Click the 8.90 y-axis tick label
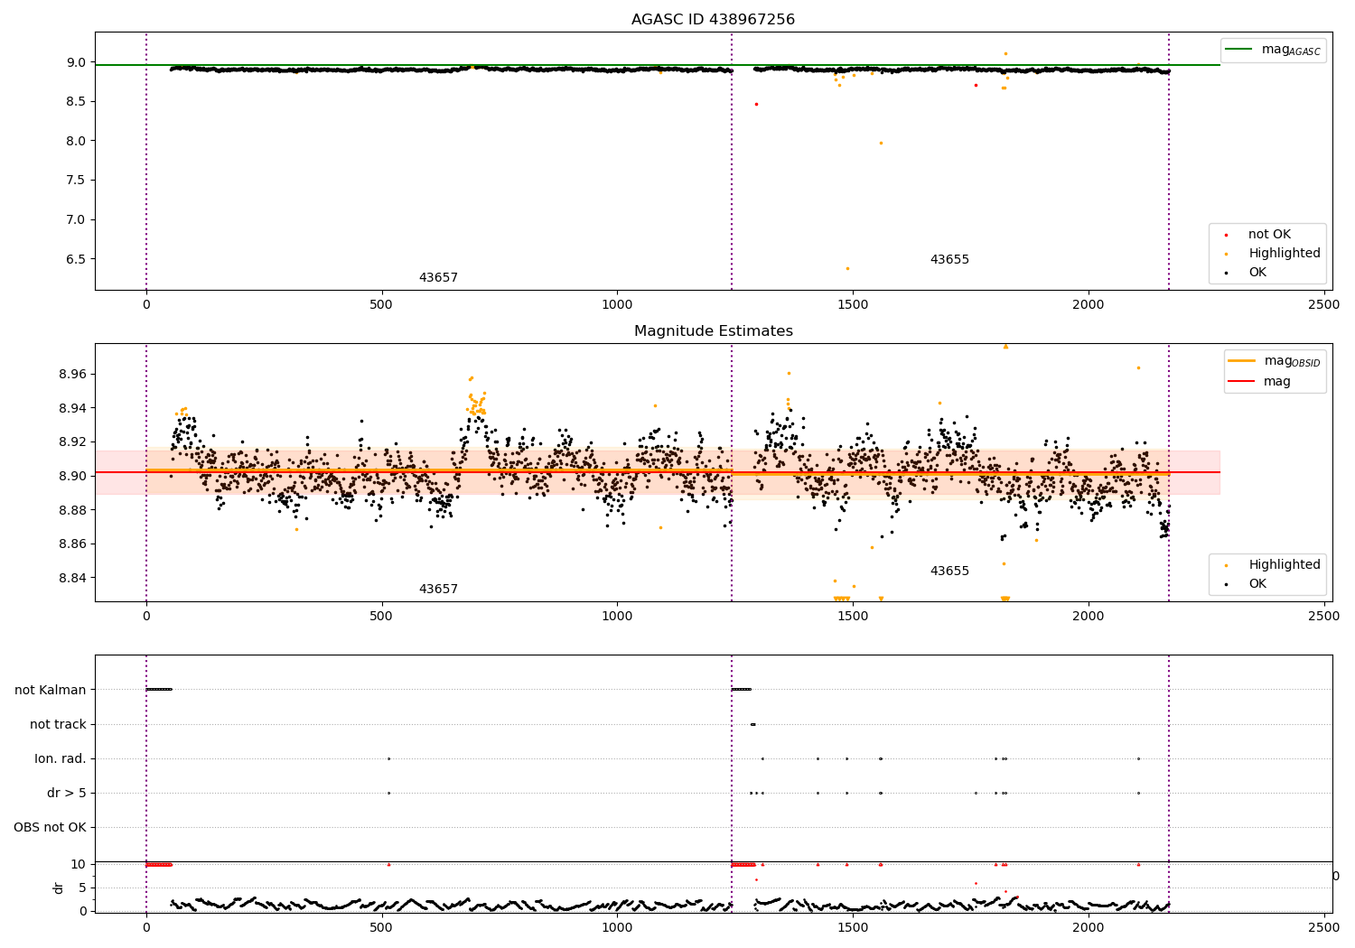Viewport: 1355px width, 948px height. pos(73,476)
